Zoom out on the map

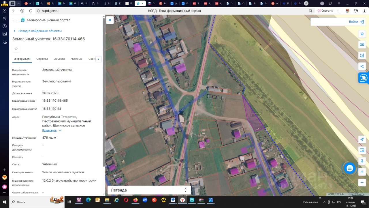(x=362, y=183)
